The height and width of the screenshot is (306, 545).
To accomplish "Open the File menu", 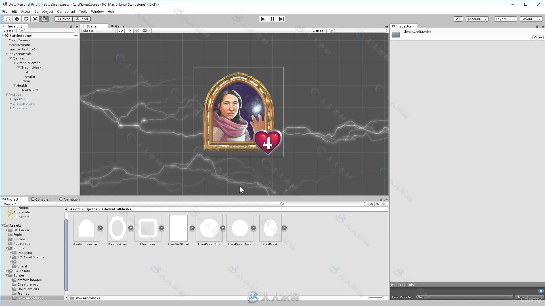I will coord(5,12).
